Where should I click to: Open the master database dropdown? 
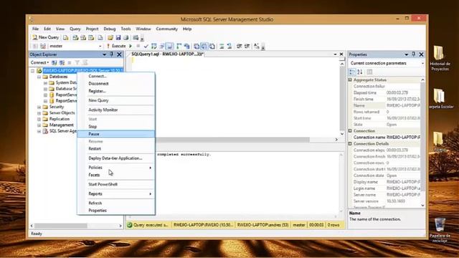click(x=100, y=46)
